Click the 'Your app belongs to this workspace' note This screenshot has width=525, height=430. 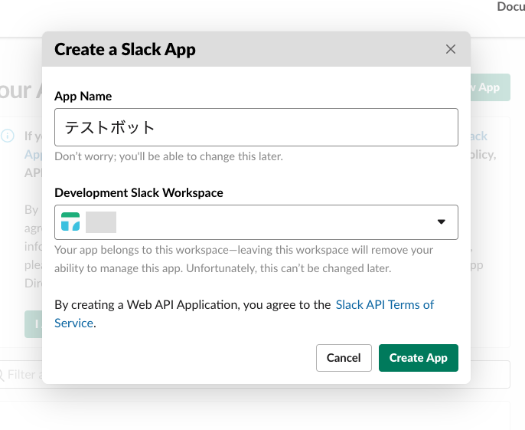tap(243, 259)
